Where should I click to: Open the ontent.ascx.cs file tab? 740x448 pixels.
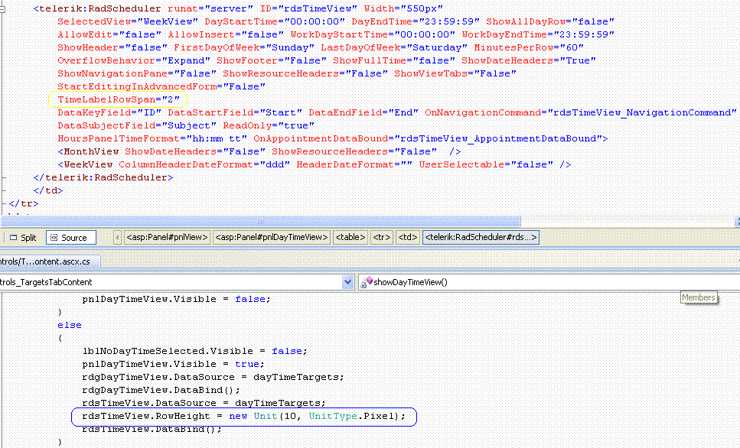pos(50,261)
